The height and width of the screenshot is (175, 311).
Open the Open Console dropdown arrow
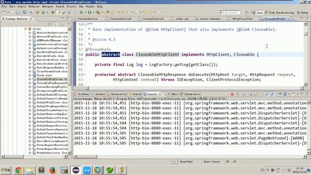point(297,94)
